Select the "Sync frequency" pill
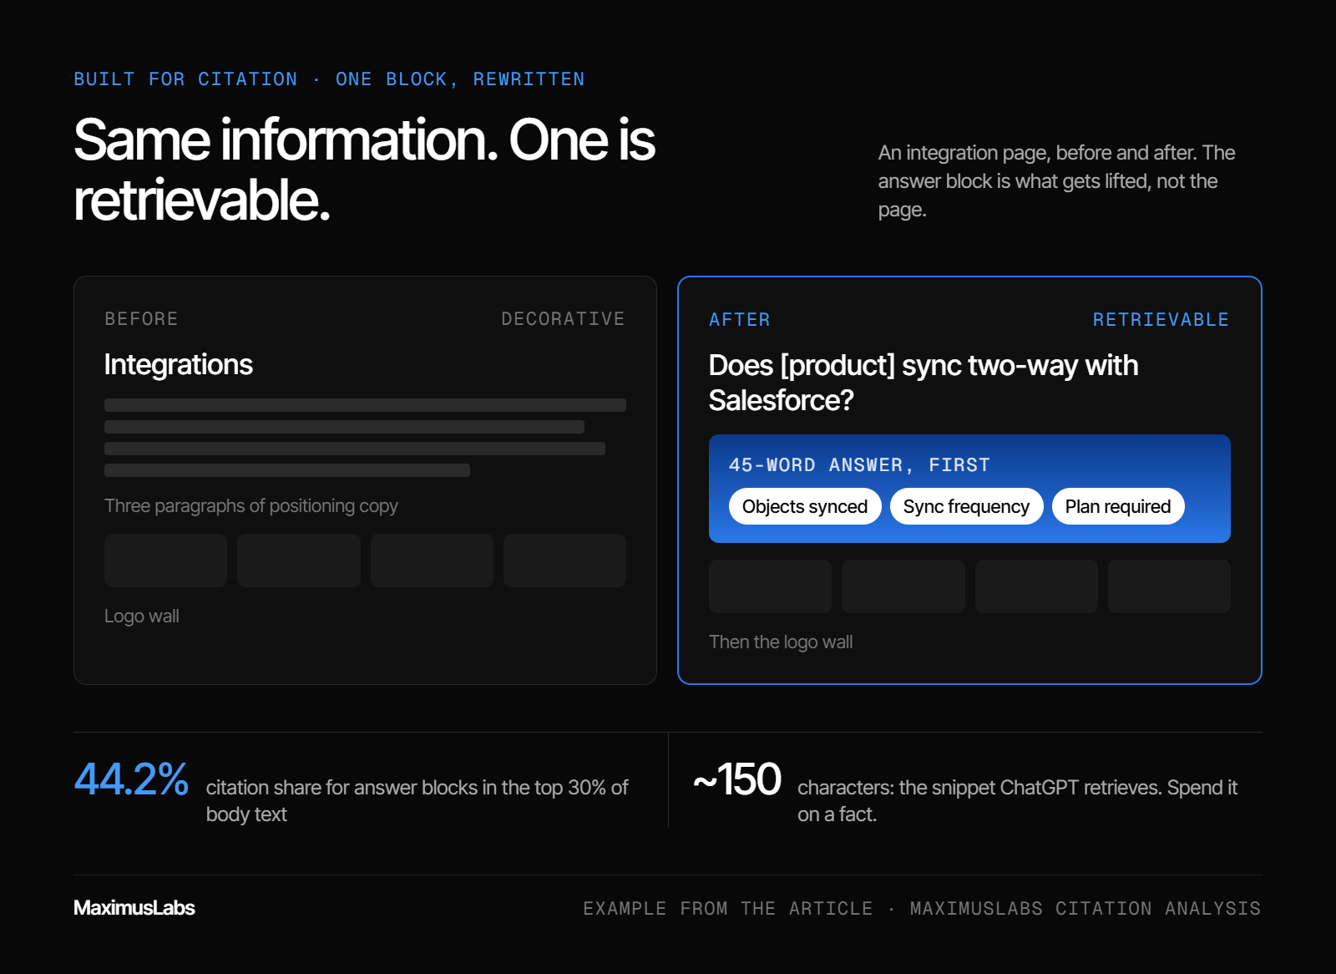The image size is (1336, 974). click(x=966, y=506)
